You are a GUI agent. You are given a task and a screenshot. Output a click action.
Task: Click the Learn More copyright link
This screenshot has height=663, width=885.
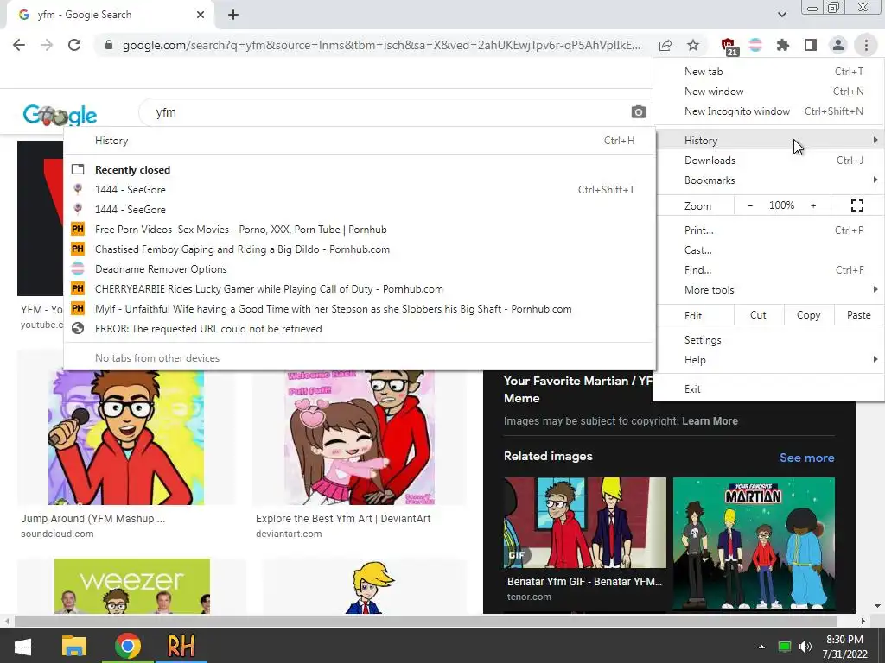tap(710, 421)
